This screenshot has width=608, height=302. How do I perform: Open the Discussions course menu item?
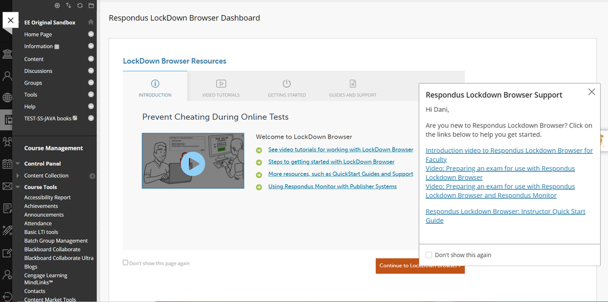(x=38, y=70)
